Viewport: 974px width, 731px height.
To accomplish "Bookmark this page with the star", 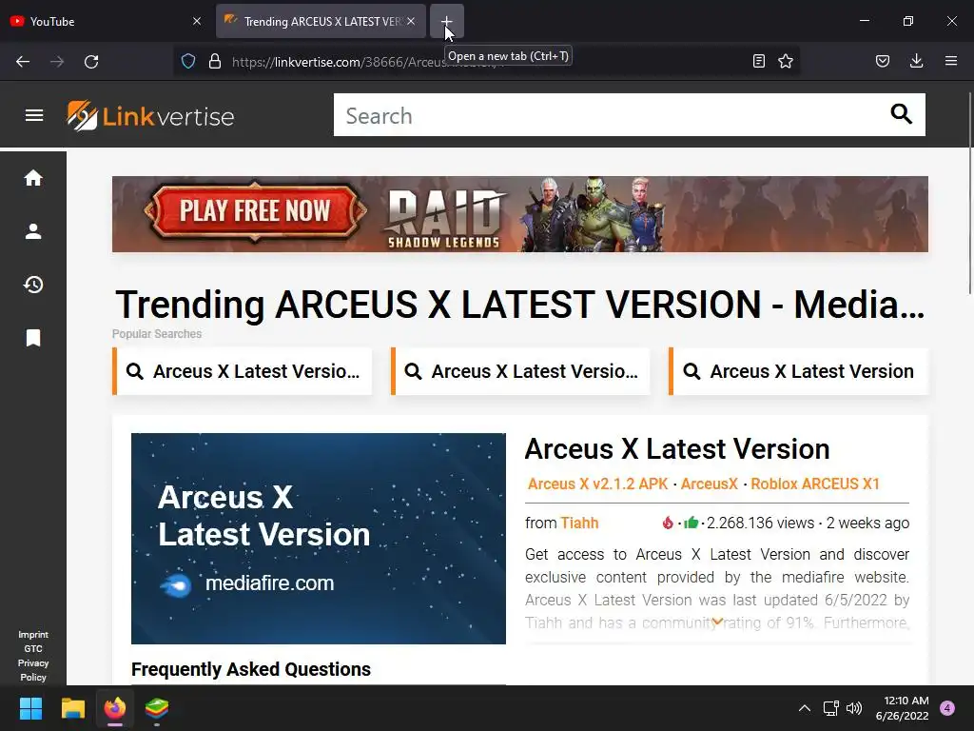I will pos(786,61).
